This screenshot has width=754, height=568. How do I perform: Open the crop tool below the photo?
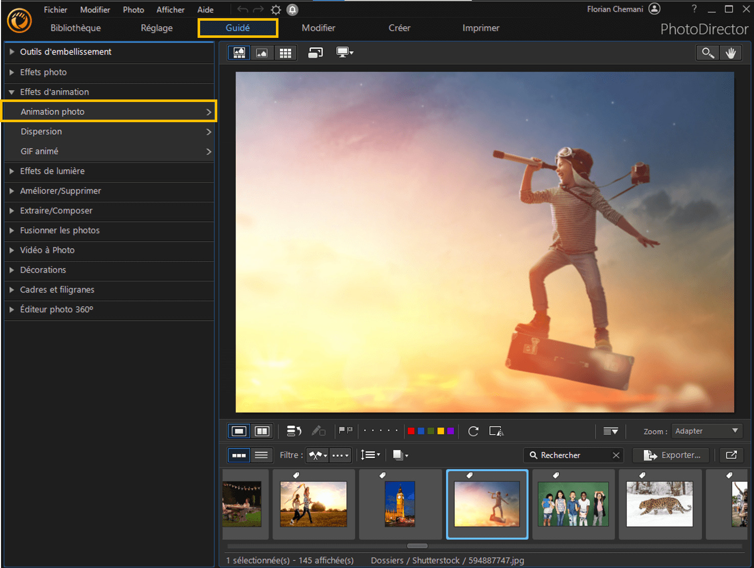click(x=496, y=431)
